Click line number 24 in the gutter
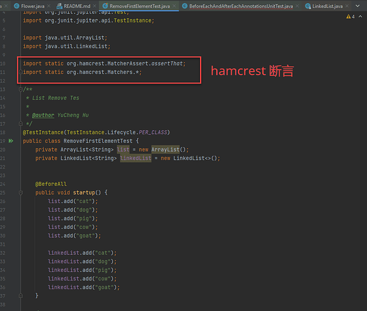 [2, 184]
